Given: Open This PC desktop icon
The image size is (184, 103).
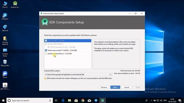Looking at the screenshot, I should point(5,5).
